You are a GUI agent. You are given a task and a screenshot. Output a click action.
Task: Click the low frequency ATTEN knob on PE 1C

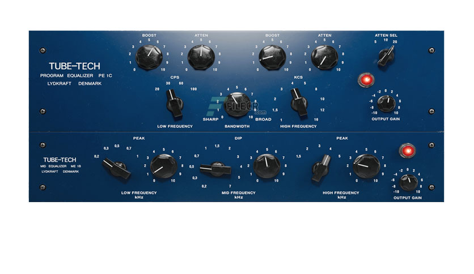pos(201,57)
